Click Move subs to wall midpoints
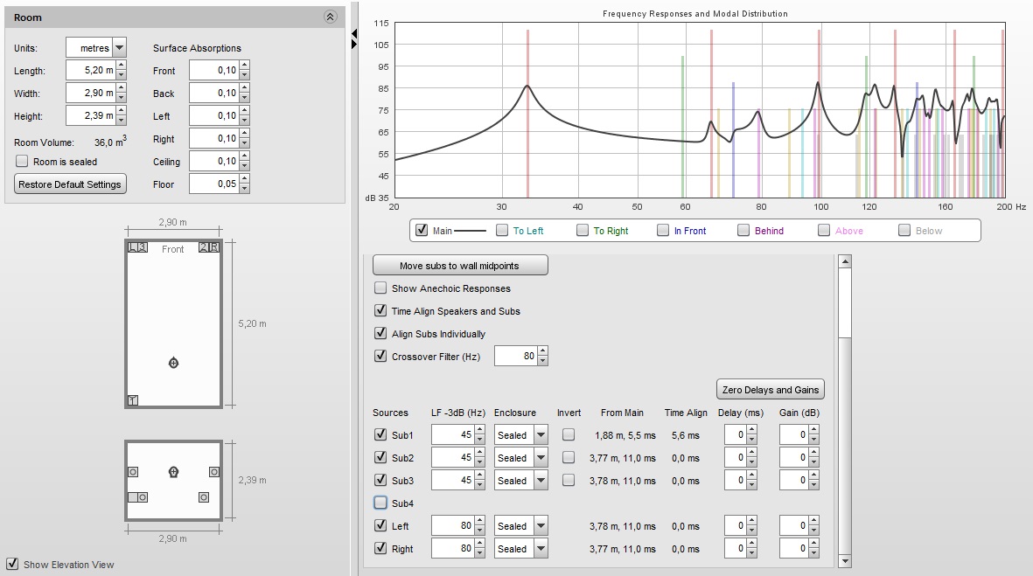 [460, 266]
